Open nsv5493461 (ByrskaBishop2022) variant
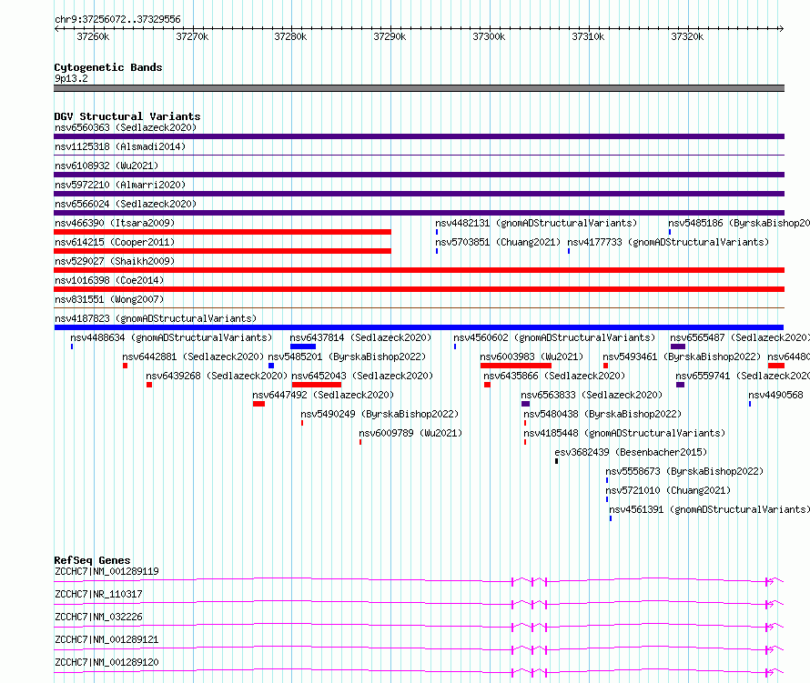Viewport: 810px width, 683px height. click(x=682, y=357)
